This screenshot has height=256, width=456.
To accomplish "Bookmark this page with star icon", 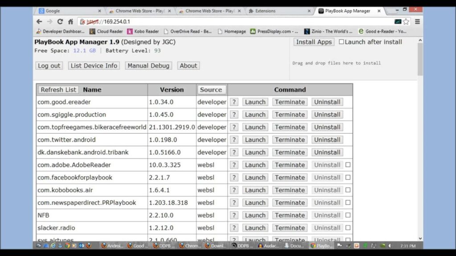I will click(x=406, y=21).
